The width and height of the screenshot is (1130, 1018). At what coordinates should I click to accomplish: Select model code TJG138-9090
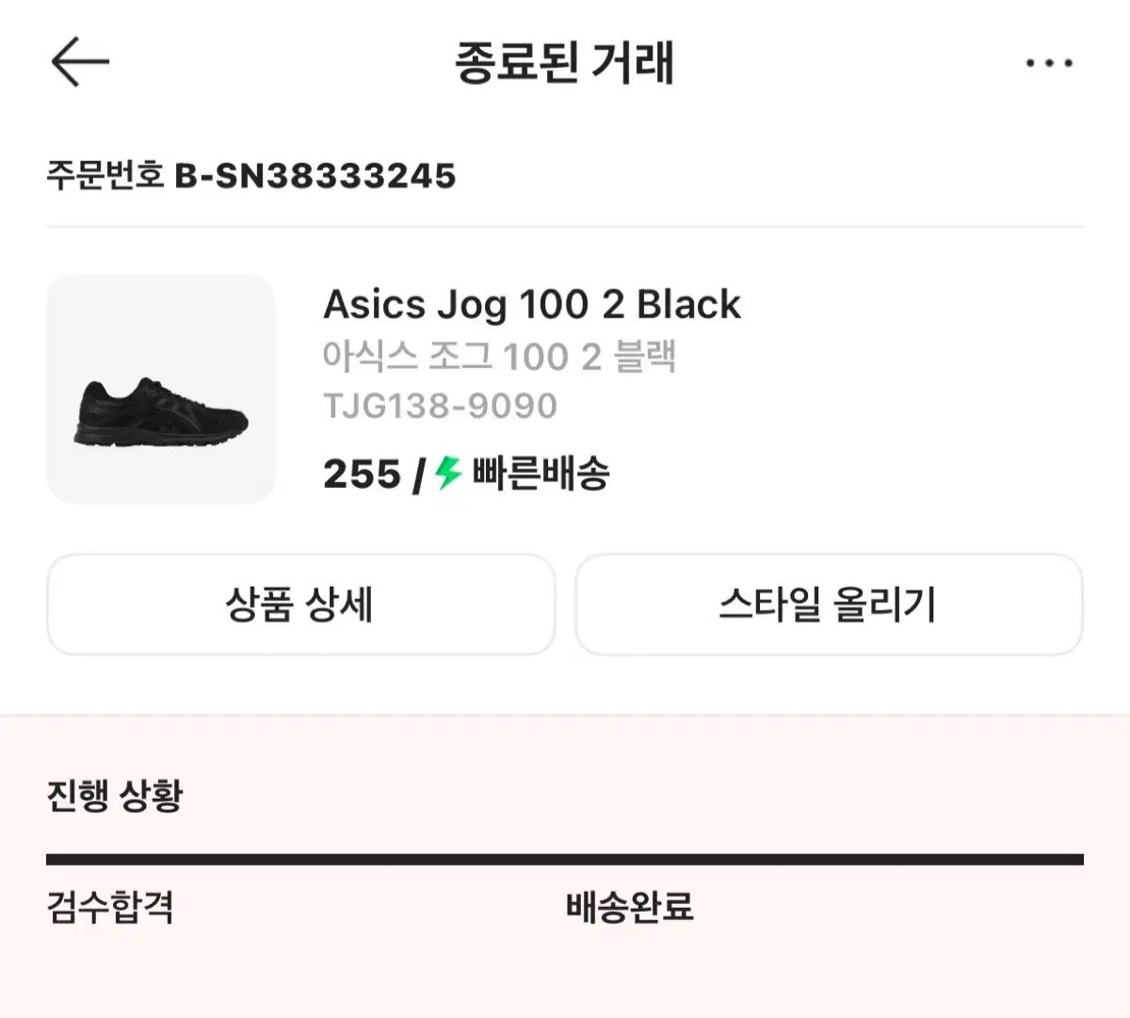440,406
